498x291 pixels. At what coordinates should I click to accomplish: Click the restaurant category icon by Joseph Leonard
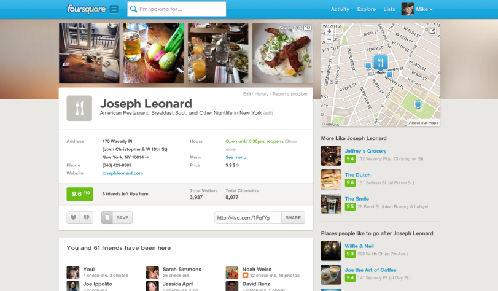click(x=79, y=108)
